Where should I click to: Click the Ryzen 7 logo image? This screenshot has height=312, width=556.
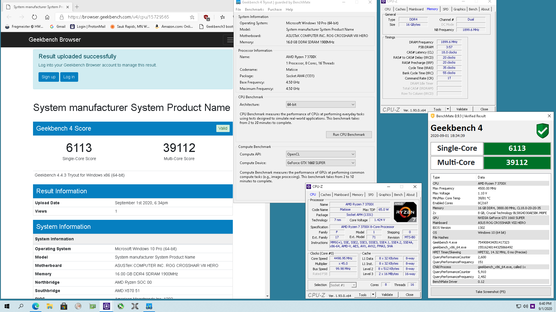[x=405, y=212]
